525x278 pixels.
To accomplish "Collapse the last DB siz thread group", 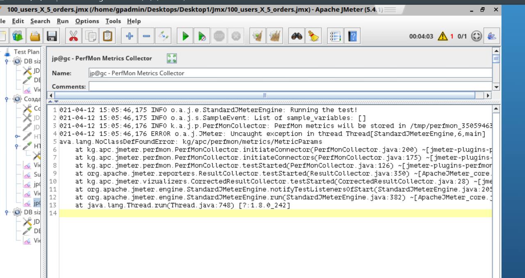I will (7, 212).
